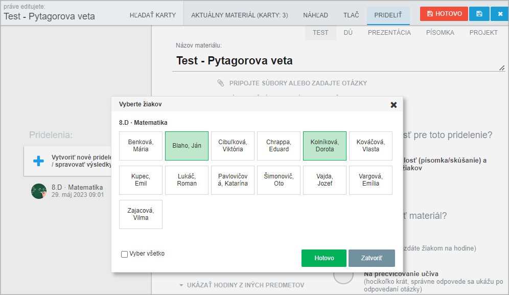Enable the Vyber všetko checkbox
The height and width of the screenshot is (295, 509).
[124, 254]
